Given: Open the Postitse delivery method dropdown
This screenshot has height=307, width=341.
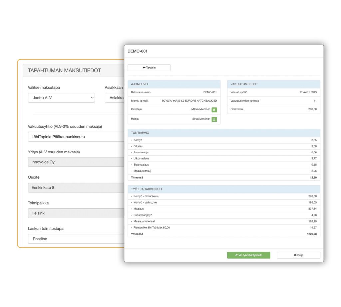Looking at the screenshot, I should [76, 239].
